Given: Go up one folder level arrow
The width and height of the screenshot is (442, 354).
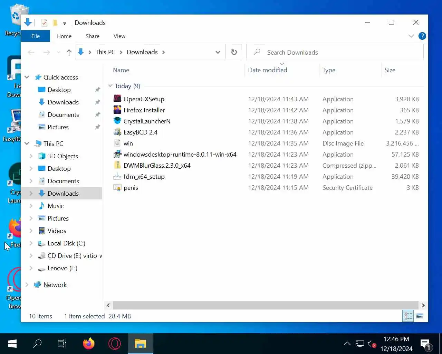Looking at the screenshot, I should click(x=69, y=52).
